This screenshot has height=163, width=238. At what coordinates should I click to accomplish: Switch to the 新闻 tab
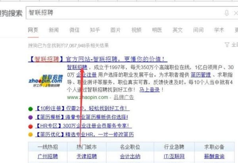(54, 30)
